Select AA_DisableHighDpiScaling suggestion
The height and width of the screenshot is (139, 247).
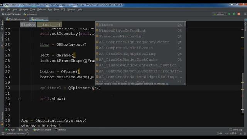(140, 54)
